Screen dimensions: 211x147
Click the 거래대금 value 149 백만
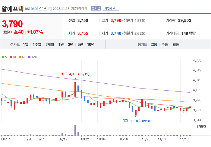click(188, 33)
